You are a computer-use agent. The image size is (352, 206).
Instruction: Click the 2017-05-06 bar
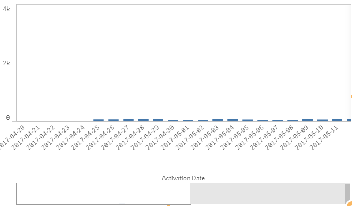pos(263,121)
